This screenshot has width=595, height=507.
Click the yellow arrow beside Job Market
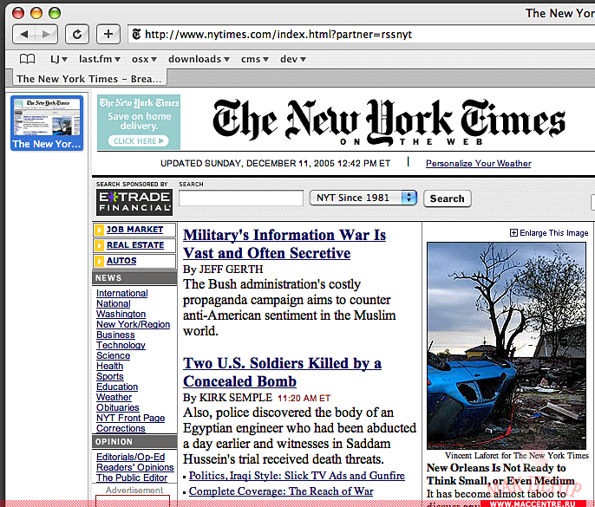99,230
